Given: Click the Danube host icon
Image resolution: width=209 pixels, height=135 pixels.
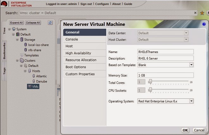Looking at the screenshot, I should click(34, 81).
